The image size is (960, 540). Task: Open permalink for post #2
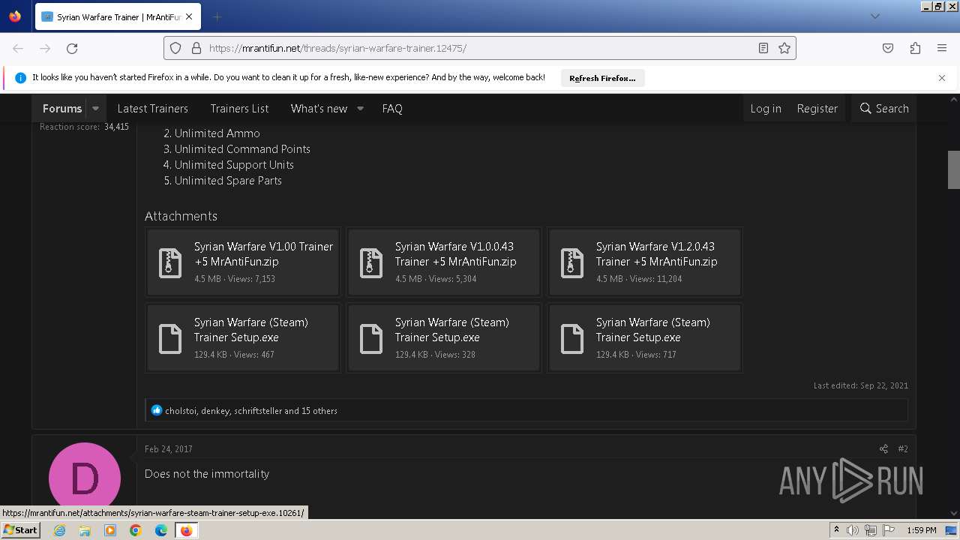pos(903,448)
